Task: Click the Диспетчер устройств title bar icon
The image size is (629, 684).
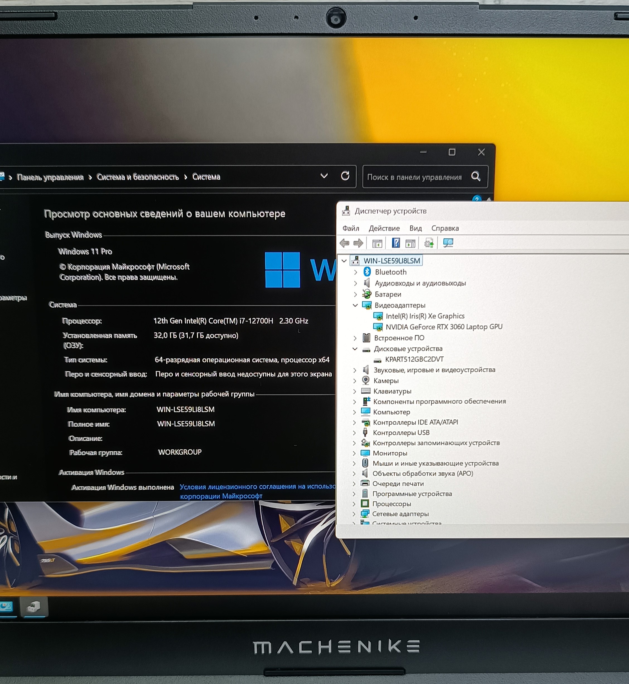Action: click(x=346, y=211)
